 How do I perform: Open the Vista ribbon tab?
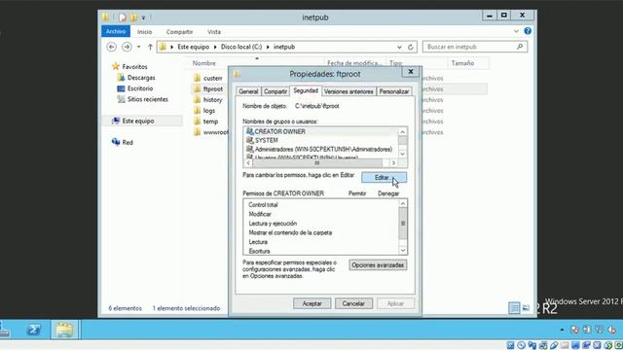[x=214, y=32]
